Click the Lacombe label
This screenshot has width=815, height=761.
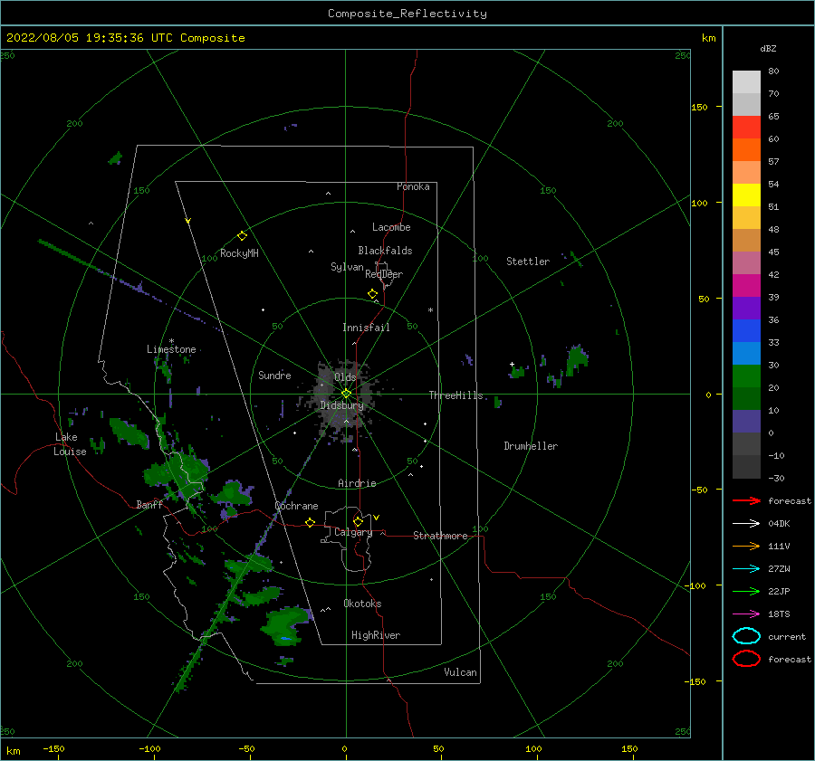[391, 227]
